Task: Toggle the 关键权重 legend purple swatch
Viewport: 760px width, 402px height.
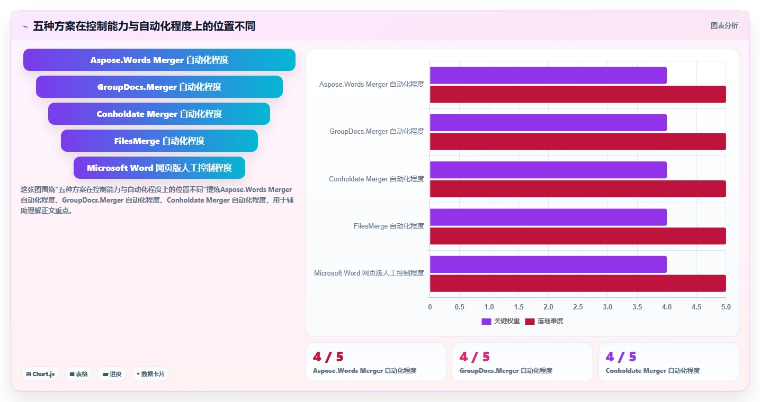Action: 486,321
